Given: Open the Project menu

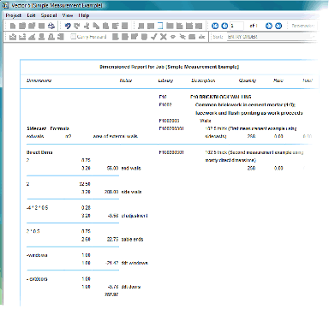Looking at the screenshot, I should point(14,15).
